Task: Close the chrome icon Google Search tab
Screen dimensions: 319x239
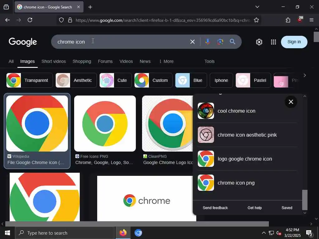Action: tap(79, 7)
